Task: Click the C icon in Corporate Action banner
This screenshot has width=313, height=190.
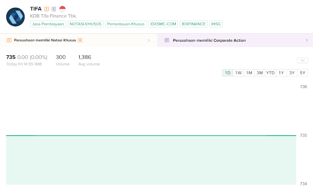Action: (x=167, y=40)
